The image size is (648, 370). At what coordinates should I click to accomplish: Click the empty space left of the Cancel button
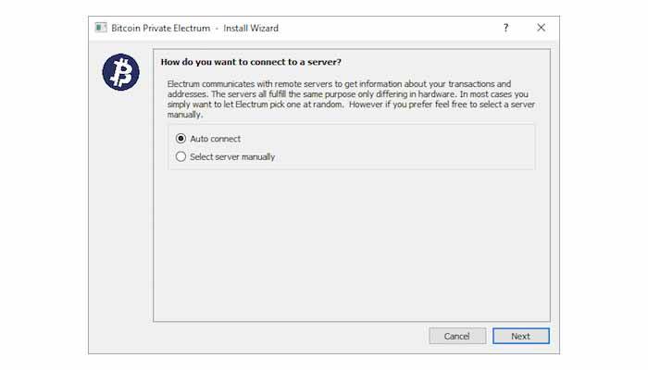[x=289, y=336]
